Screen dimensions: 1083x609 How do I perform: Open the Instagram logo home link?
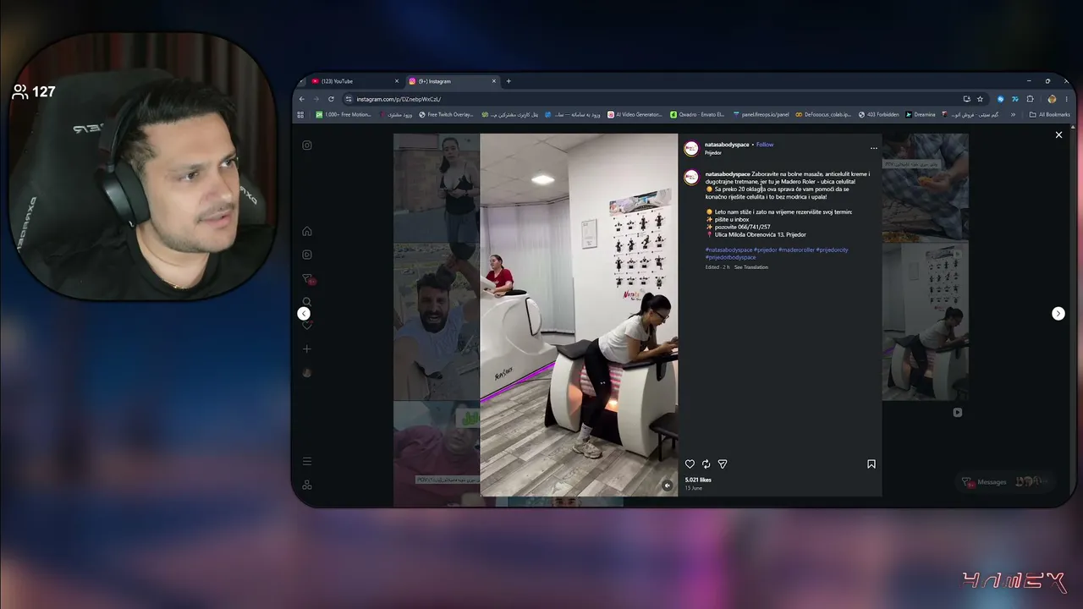[x=307, y=145]
